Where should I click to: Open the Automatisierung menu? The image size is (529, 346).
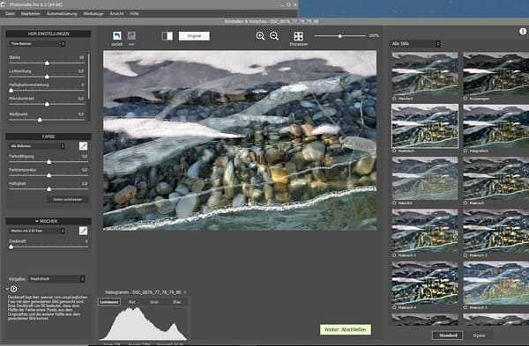click(62, 14)
